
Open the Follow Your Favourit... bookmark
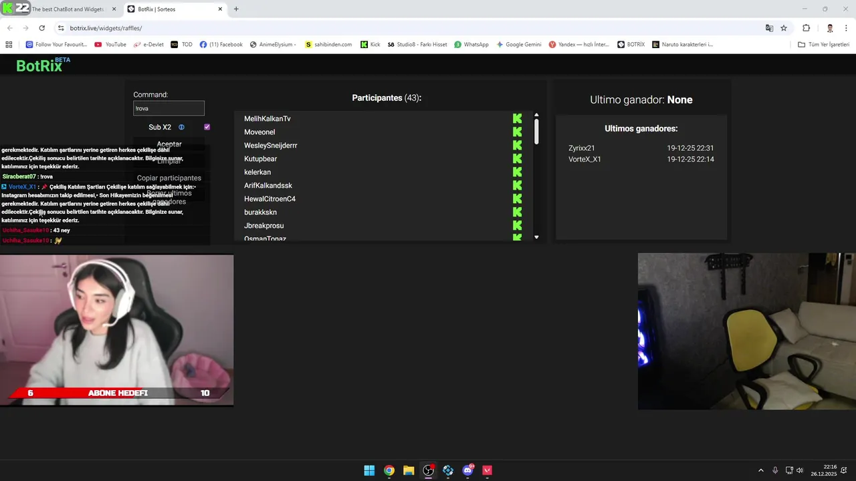tap(56, 45)
